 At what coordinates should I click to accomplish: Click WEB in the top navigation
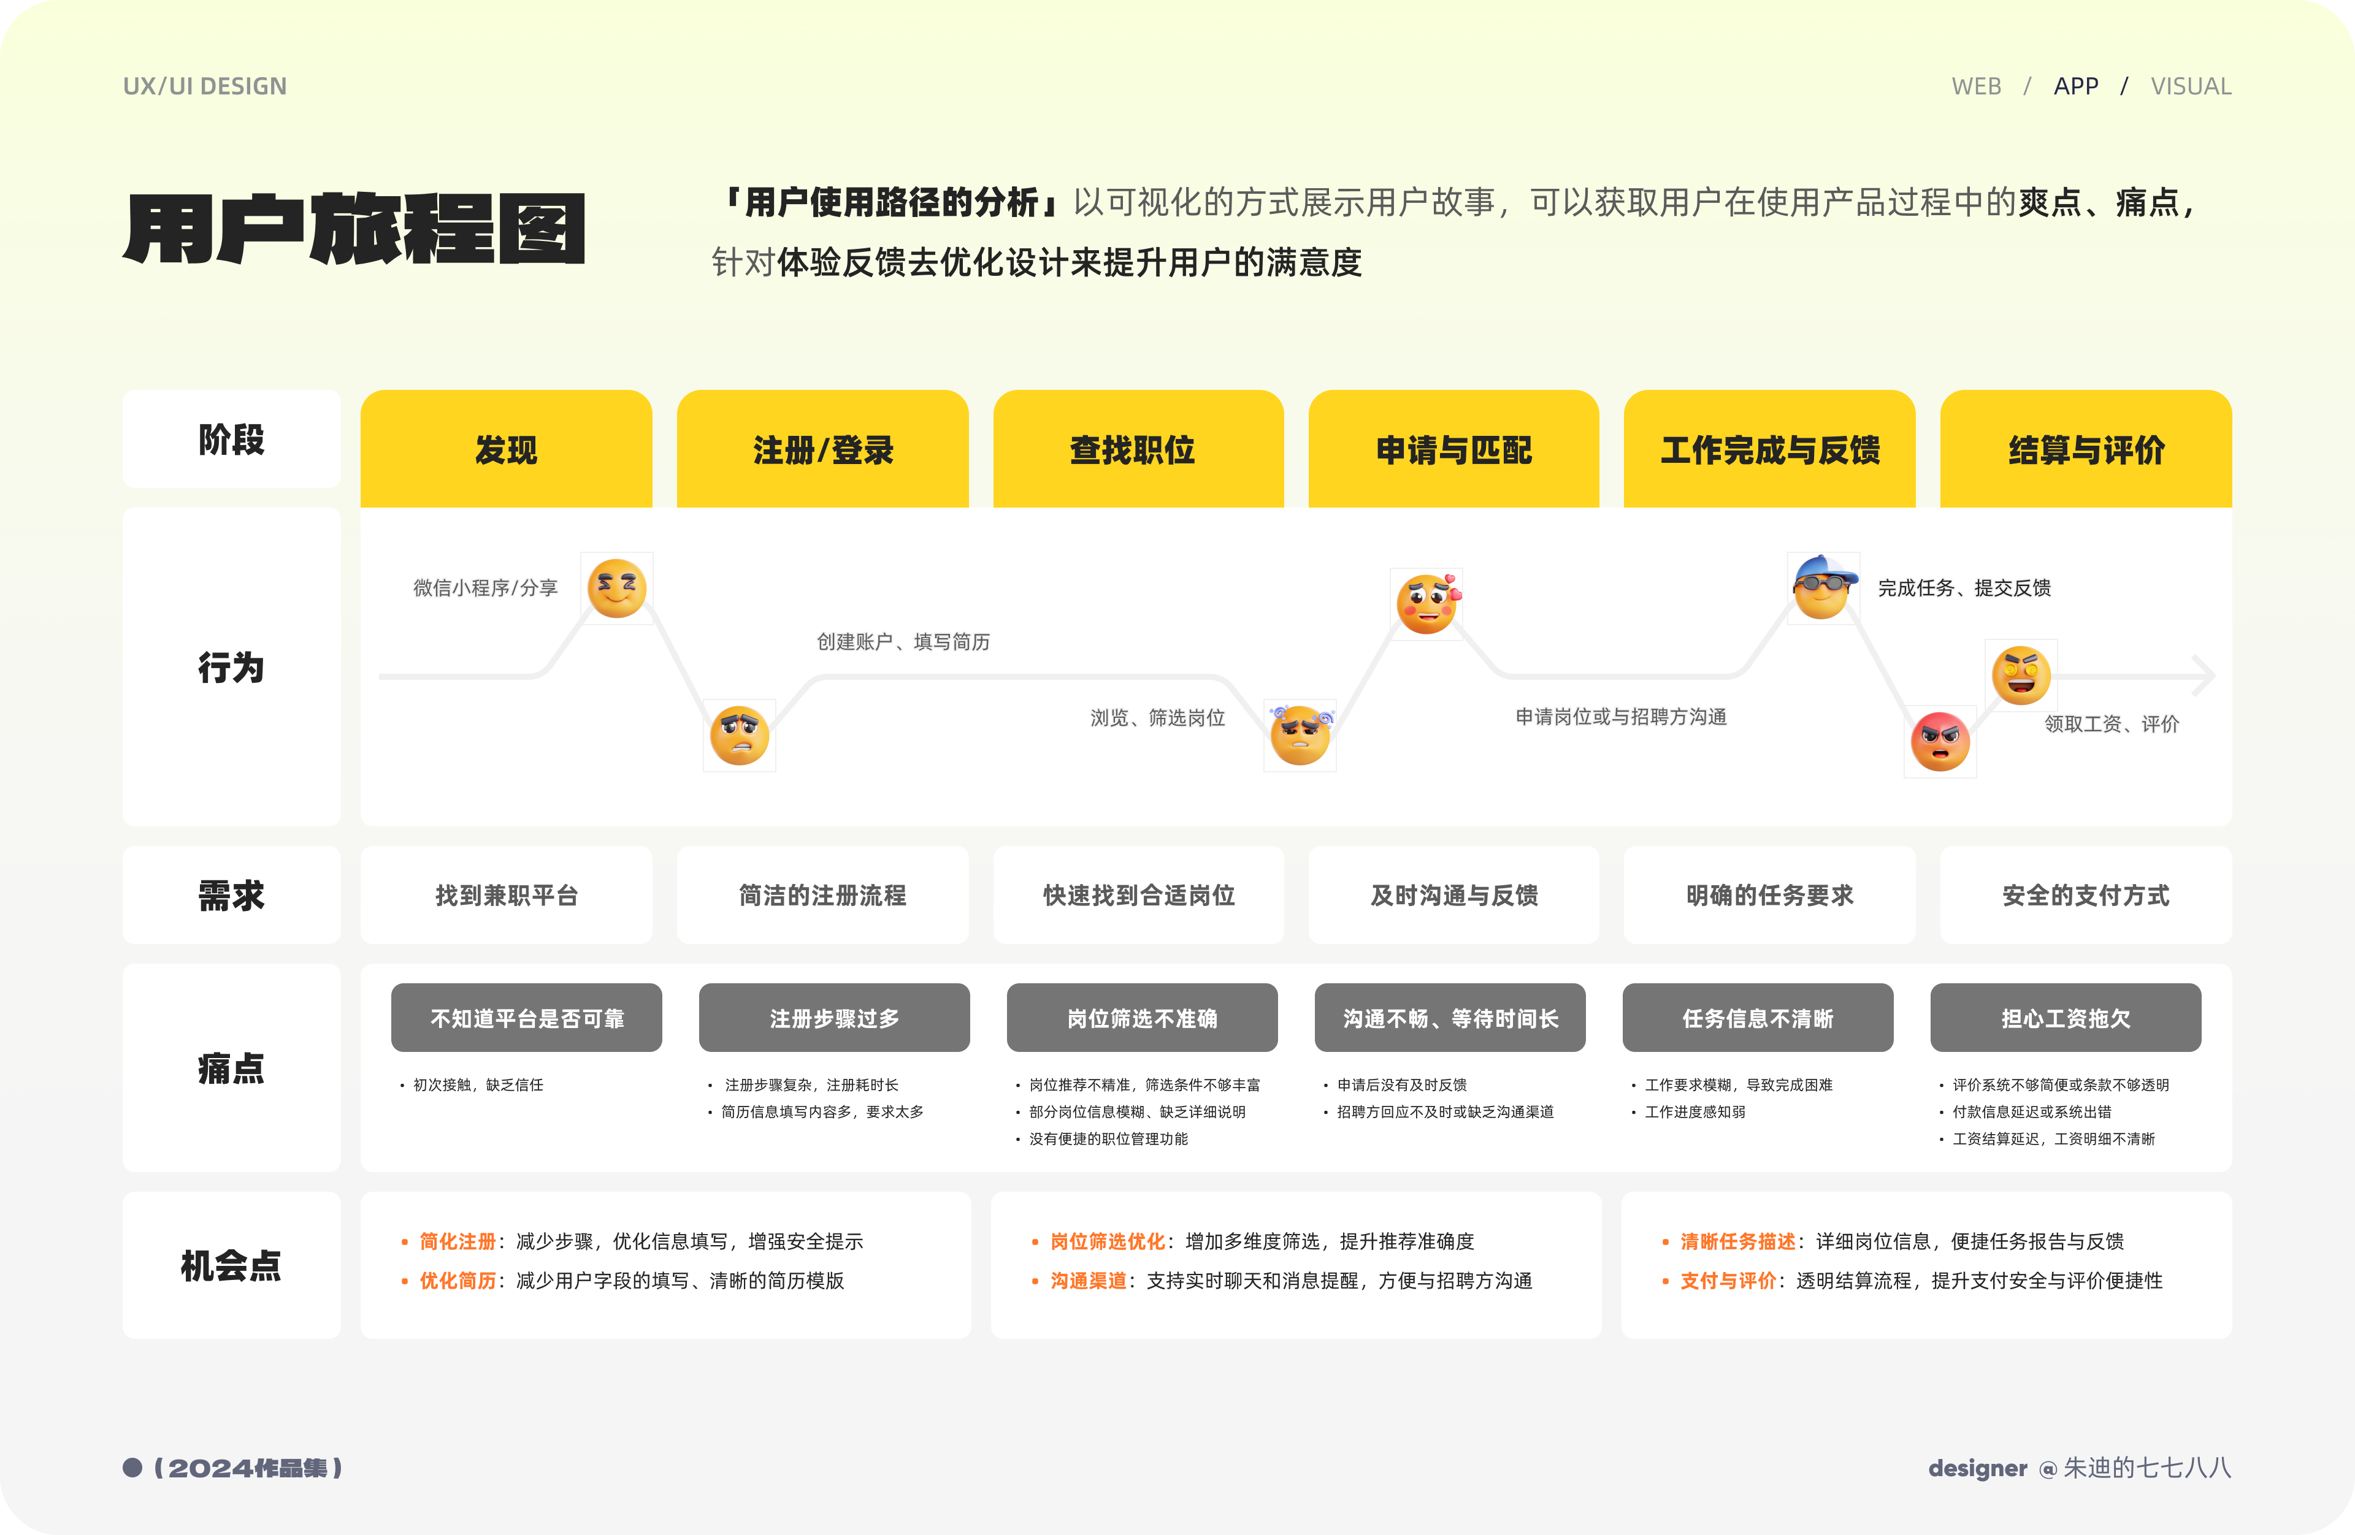pos(1976,86)
